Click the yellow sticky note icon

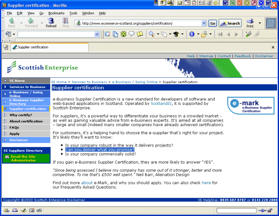point(216,3)
